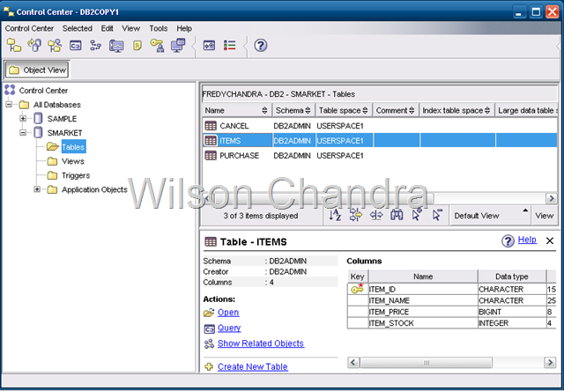Expand the Application Objects folder
This screenshot has width=564, height=391.
pyautogui.click(x=37, y=189)
